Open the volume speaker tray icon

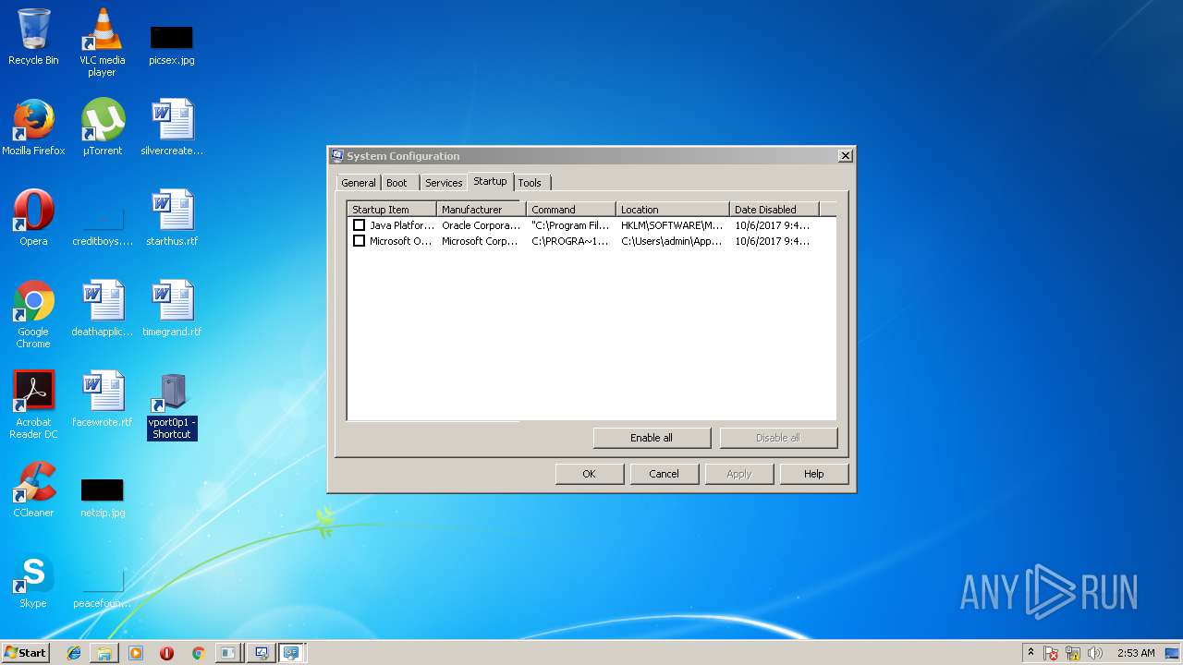1095,653
